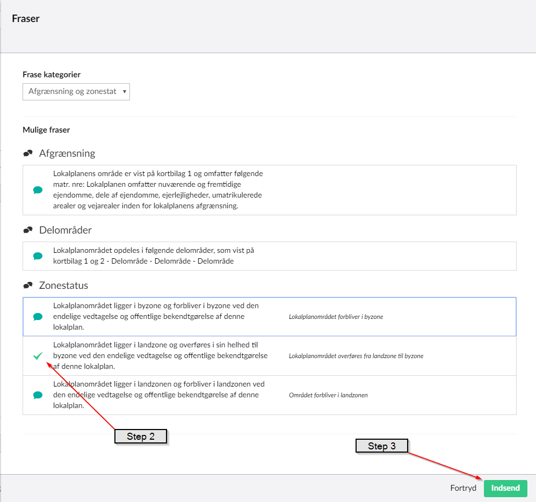Select the Delområder phrase about kortbilag 1 og 2
Screen dimensions: 536x502
(x=154, y=256)
